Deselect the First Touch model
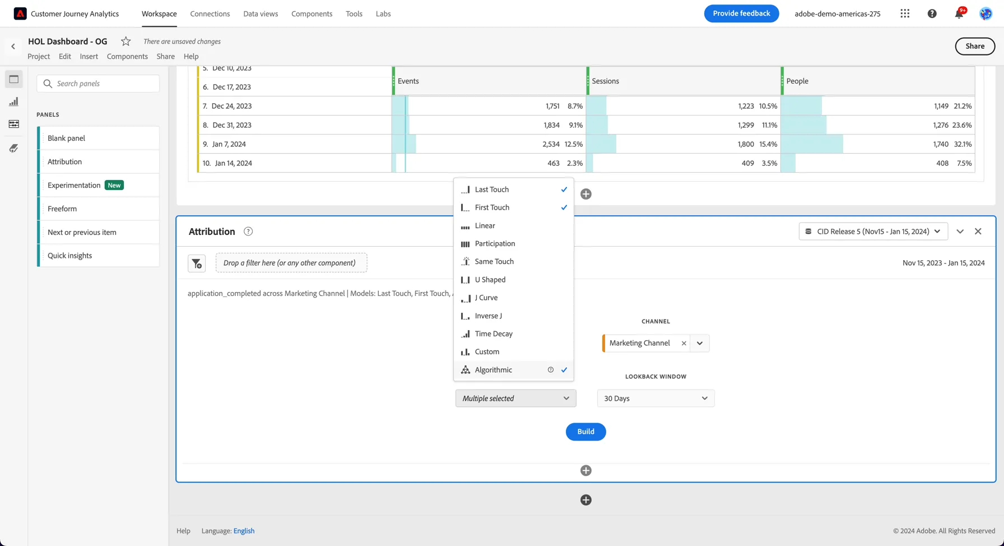 514,207
